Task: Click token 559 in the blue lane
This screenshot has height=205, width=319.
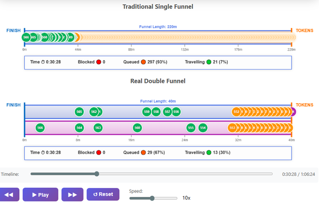Action: pos(147,112)
